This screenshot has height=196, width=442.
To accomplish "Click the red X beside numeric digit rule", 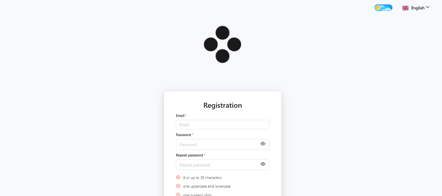I will (x=178, y=194).
